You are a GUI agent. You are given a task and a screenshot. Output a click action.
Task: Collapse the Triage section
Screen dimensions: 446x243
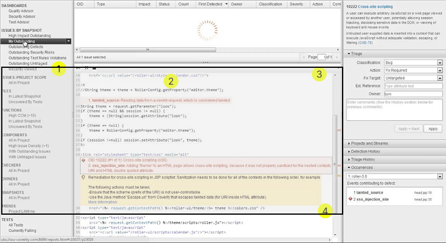[x=358, y=53]
